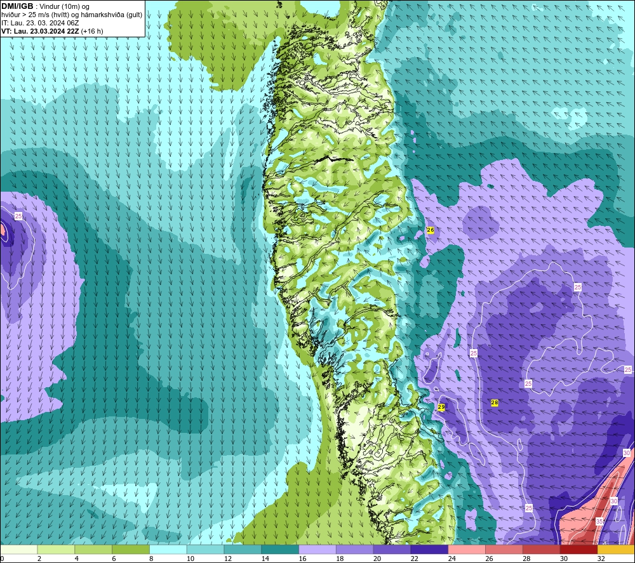This screenshot has width=635, height=563.
Task: Click the 'IT: Lau. 23. 03. 2024 06Z' line
Action: pos(40,23)
